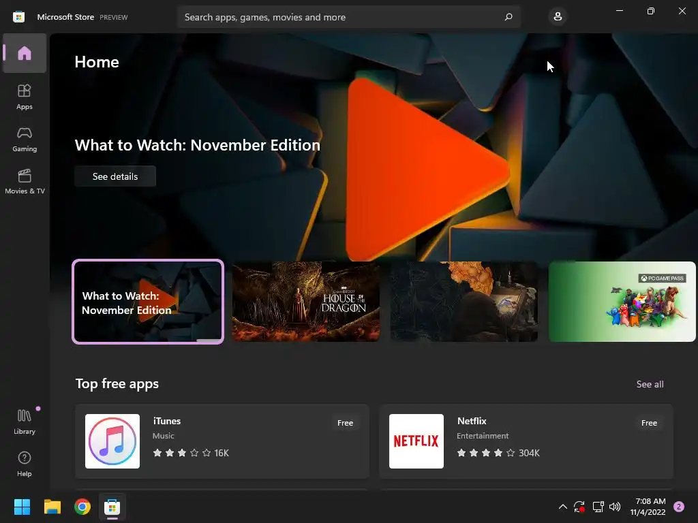Open the user account profile icon
This screenshot has height=523, width=698.
[558, 17]
